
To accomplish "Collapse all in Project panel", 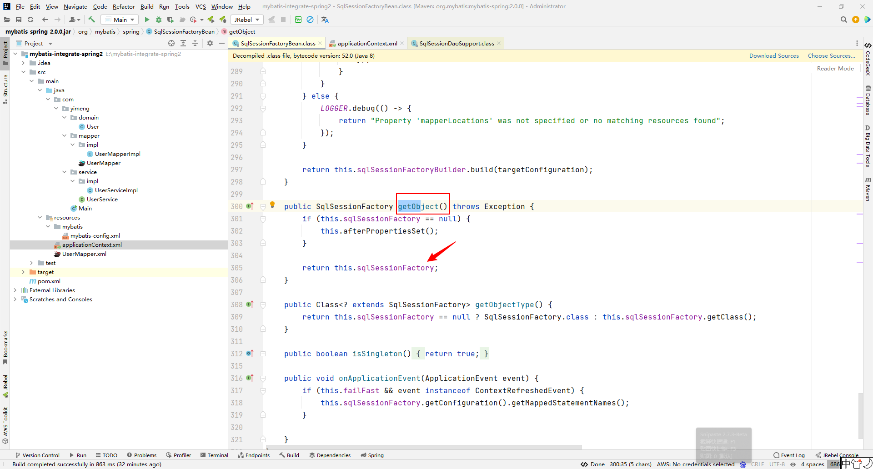I will pyautogui.click(x=195, y=43).
